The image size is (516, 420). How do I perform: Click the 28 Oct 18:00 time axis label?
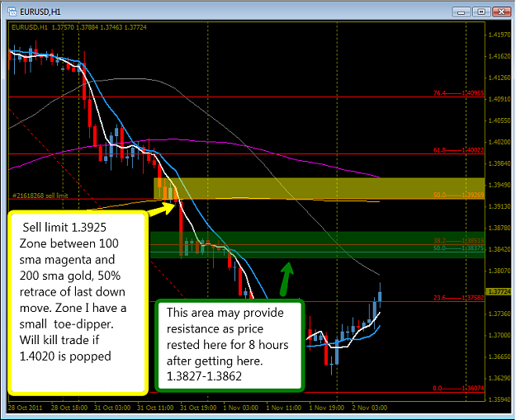(69, 408)
